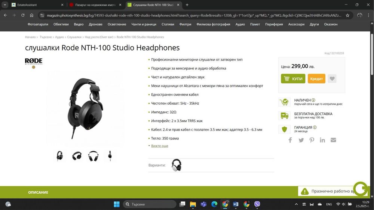Open Осветление menu

click(117, 24)
